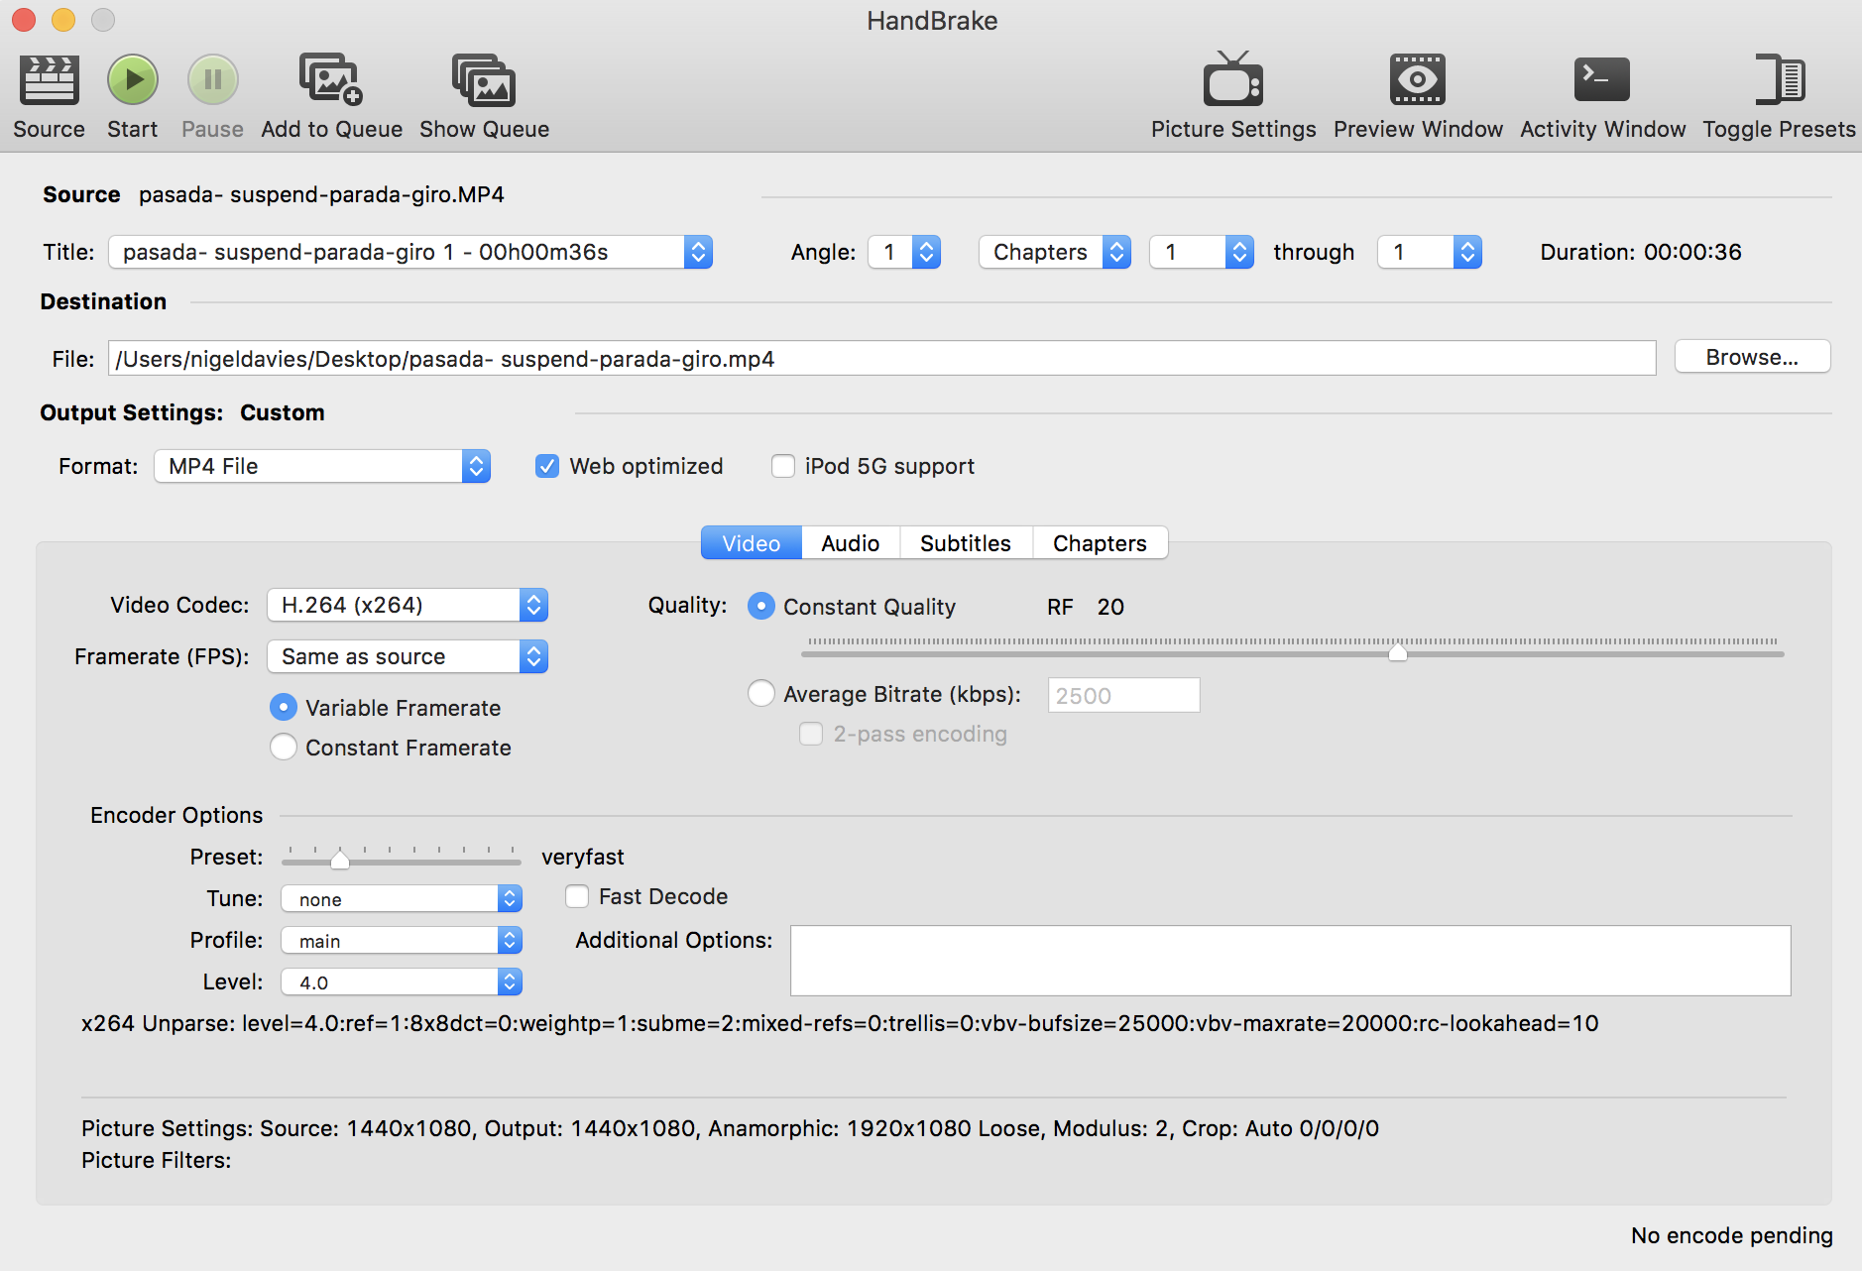Switch to the Audio tab
Screen dimensions: 1862x1271
851,543
